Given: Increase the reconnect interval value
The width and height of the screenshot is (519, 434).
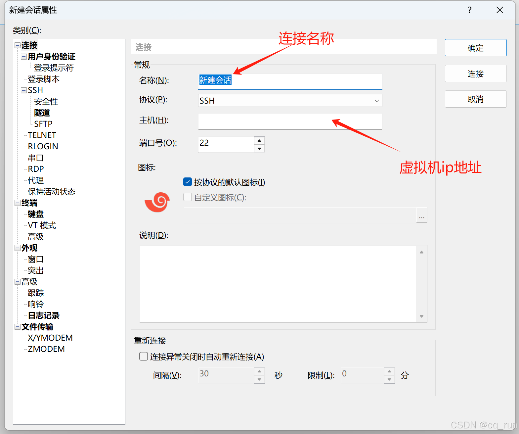Looking at the screenshot, I should coord(259,371).
